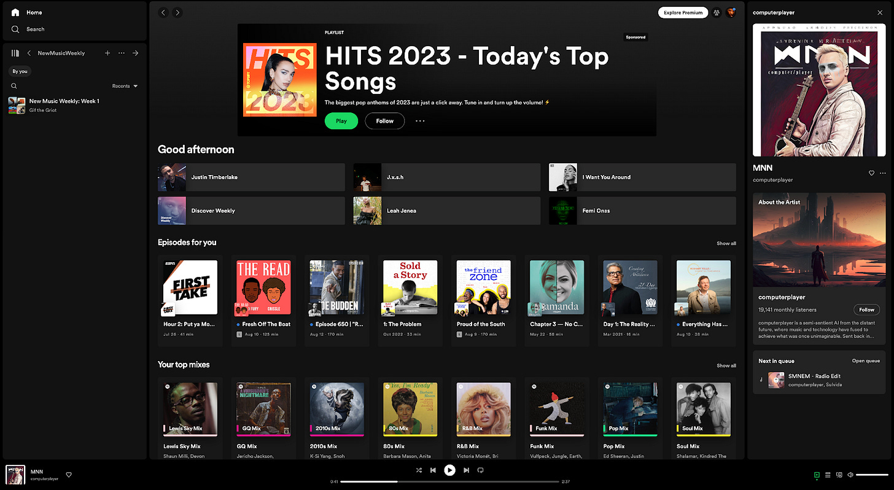Navigate back with top left chevron
894x490 pixels.
(x=163, y=12)
